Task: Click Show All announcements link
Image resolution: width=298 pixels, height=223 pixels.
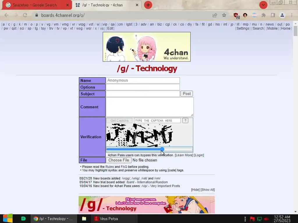Action: click(x=207, y=190)
